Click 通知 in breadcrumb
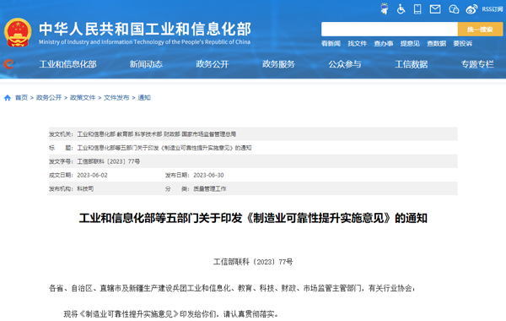This screenshot has width=506, height=321. [x=144, y=98]
